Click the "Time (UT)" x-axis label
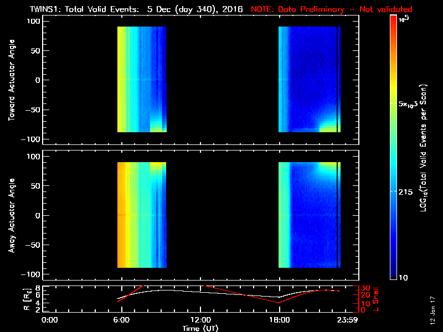443x332 pixels. click(200, 328)
